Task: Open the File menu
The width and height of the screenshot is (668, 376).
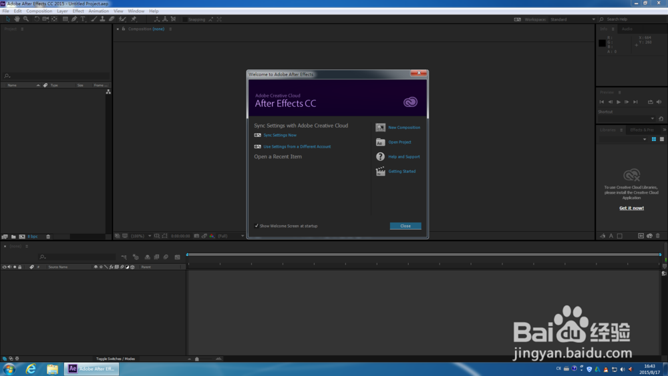Action: pos(5,11)
